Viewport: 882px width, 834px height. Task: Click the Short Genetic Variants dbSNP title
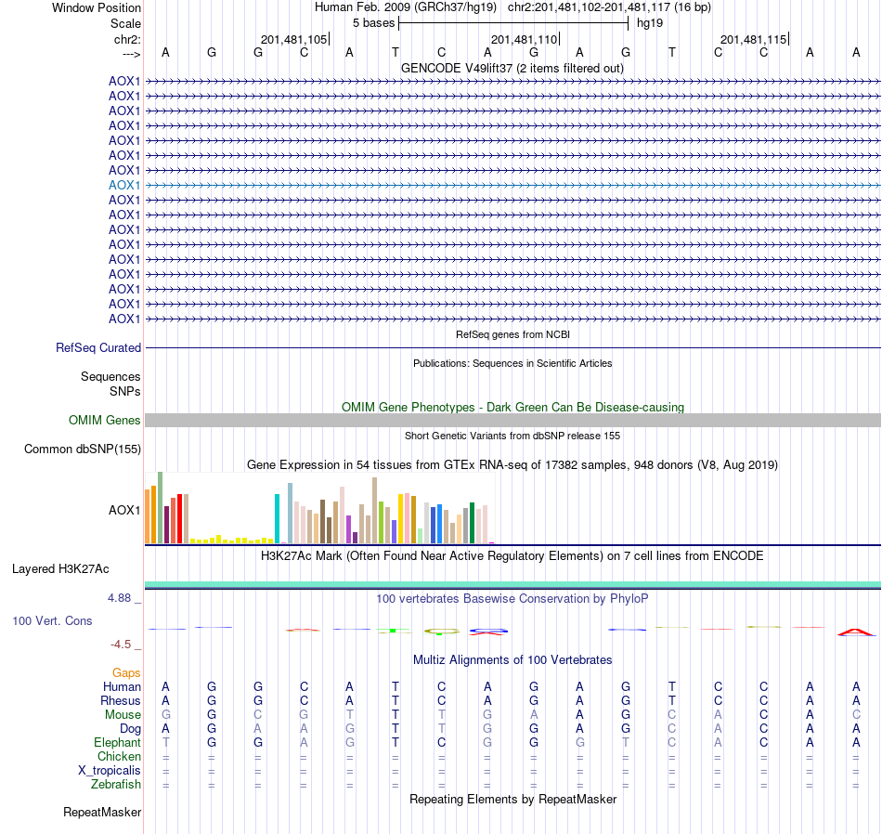tap(512, 436)
